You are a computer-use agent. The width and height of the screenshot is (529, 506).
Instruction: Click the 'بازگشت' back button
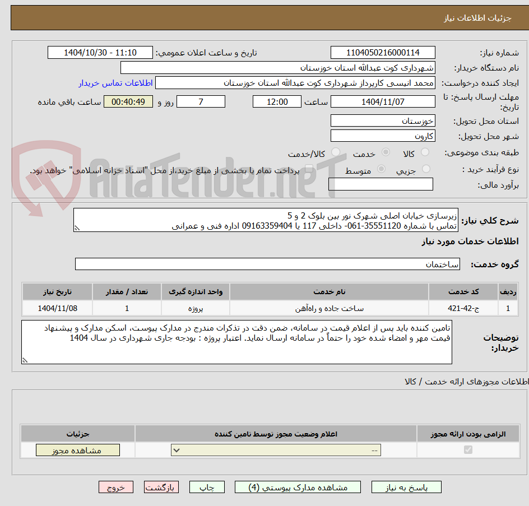(161, 487)
